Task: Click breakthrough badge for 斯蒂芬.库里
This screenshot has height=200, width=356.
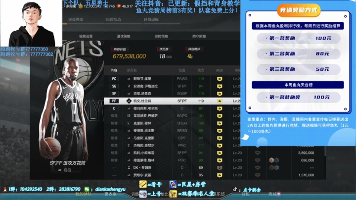Action: point(220,79)
